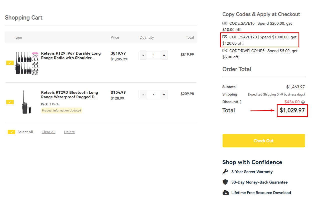Click the quantity field showing 1
The image size is (314, 198).
pyautogui.click(x=153, y=55)
